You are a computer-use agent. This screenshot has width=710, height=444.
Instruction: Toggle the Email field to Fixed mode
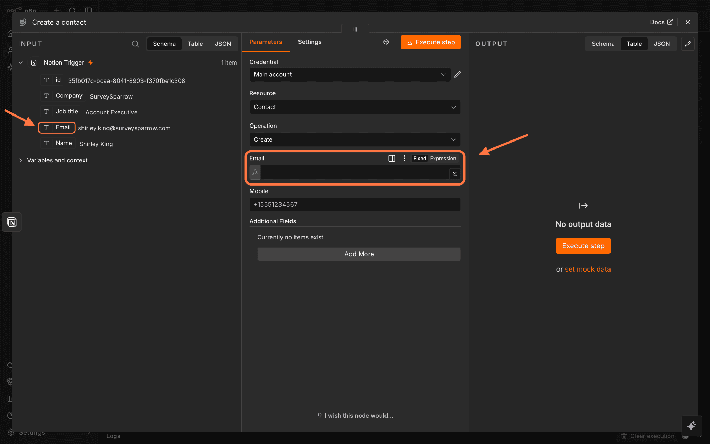(x=419, y=159)
